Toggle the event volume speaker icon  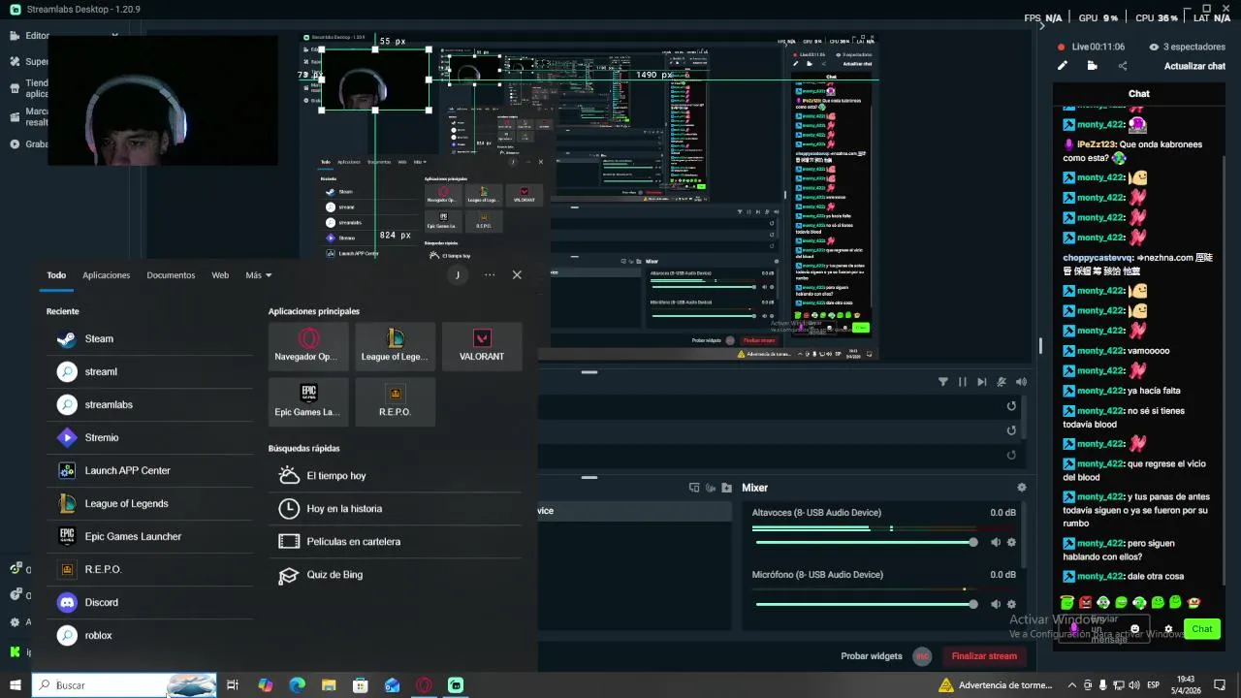(1020, 382)
